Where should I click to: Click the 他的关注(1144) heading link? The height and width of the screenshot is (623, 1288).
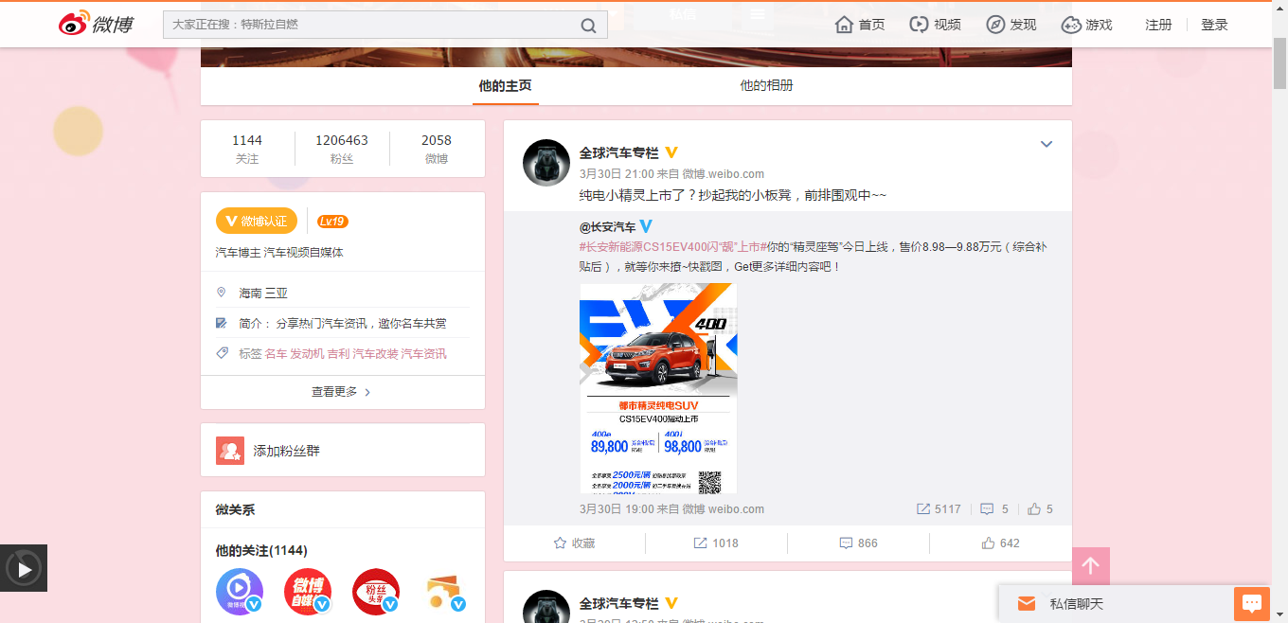[261, 551]
